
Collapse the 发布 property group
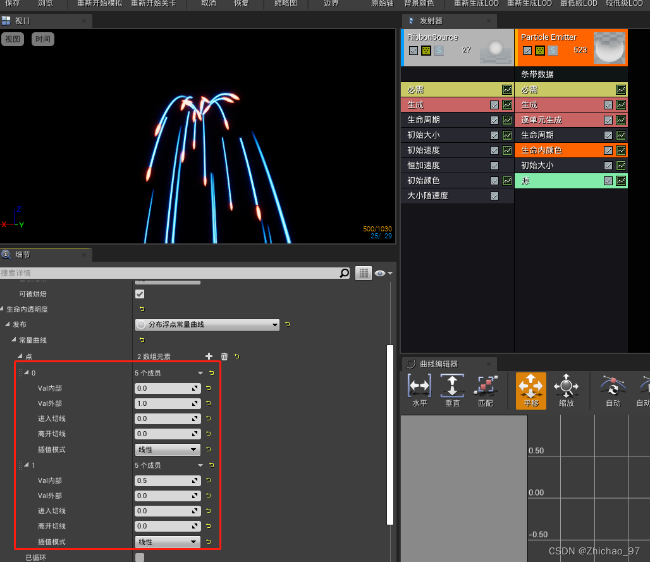pyautogui.click(x=8, y=324)
